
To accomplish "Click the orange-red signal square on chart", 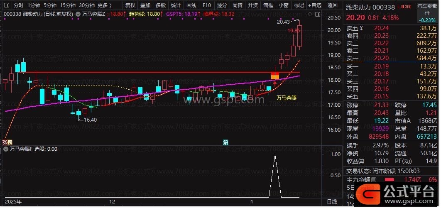I will click(275, 76).
